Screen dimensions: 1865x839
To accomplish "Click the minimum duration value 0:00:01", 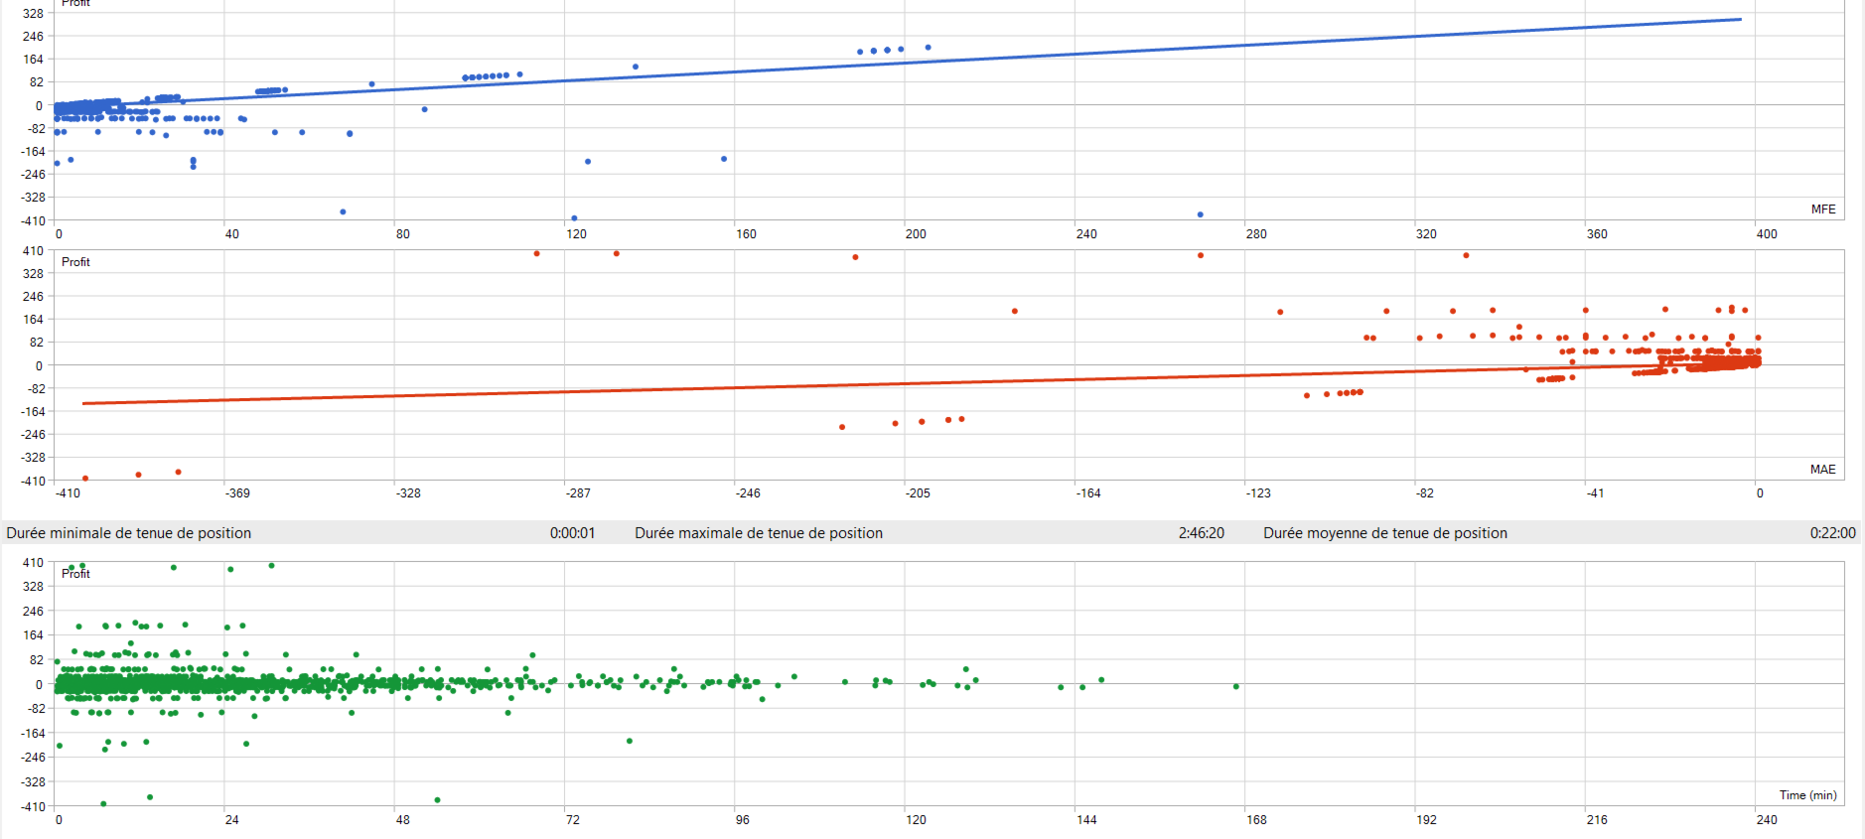I will point(573,533).
